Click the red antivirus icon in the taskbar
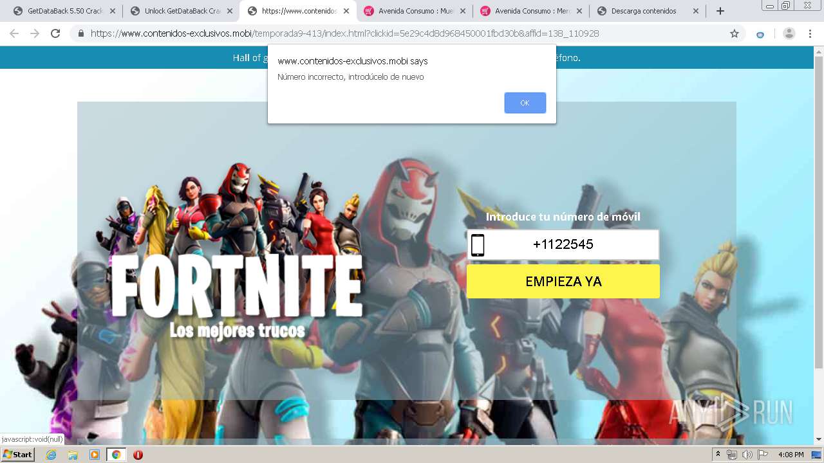824x463 pixels. (138, 455)
